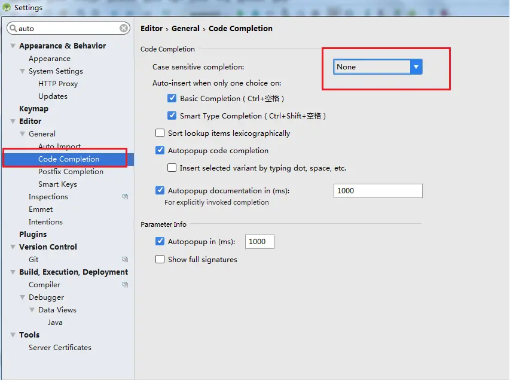Screen dimensions: 510x380
Task: Collapse the Editor tree node arrow
Action: point(13,121)
